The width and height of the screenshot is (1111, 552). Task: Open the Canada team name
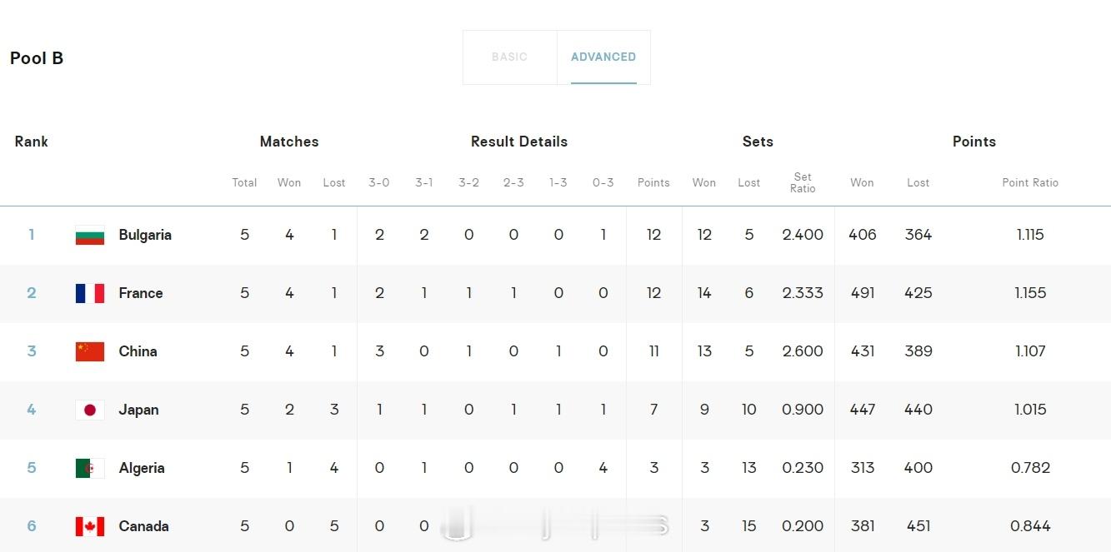tap(143, 526)
